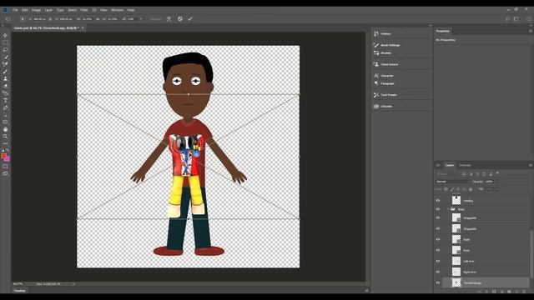Open the Image menu
Image resolution: width=534 pixels, height=300 pixels.
click(36, 10)
